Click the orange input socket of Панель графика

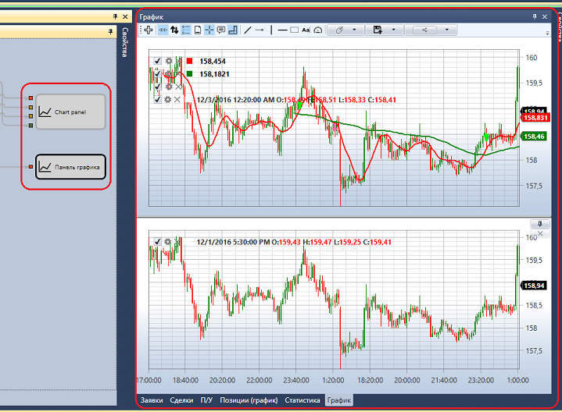pyautogui.click(x=30, y=167)
